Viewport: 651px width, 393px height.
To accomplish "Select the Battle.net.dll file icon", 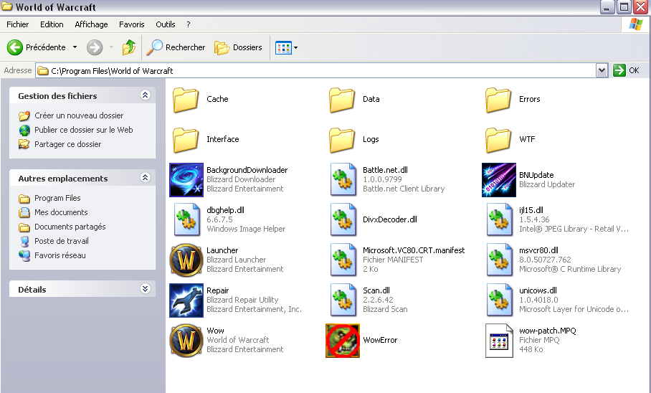I will [343, 179].
